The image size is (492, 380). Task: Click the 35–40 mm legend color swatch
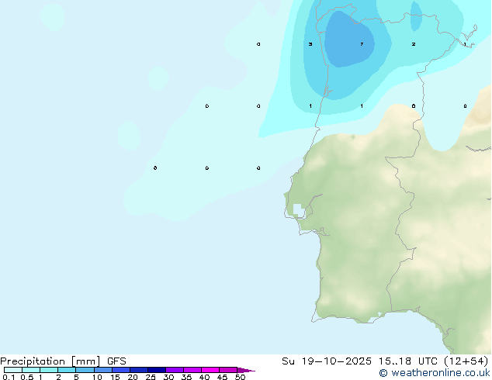tap(192, 370)
